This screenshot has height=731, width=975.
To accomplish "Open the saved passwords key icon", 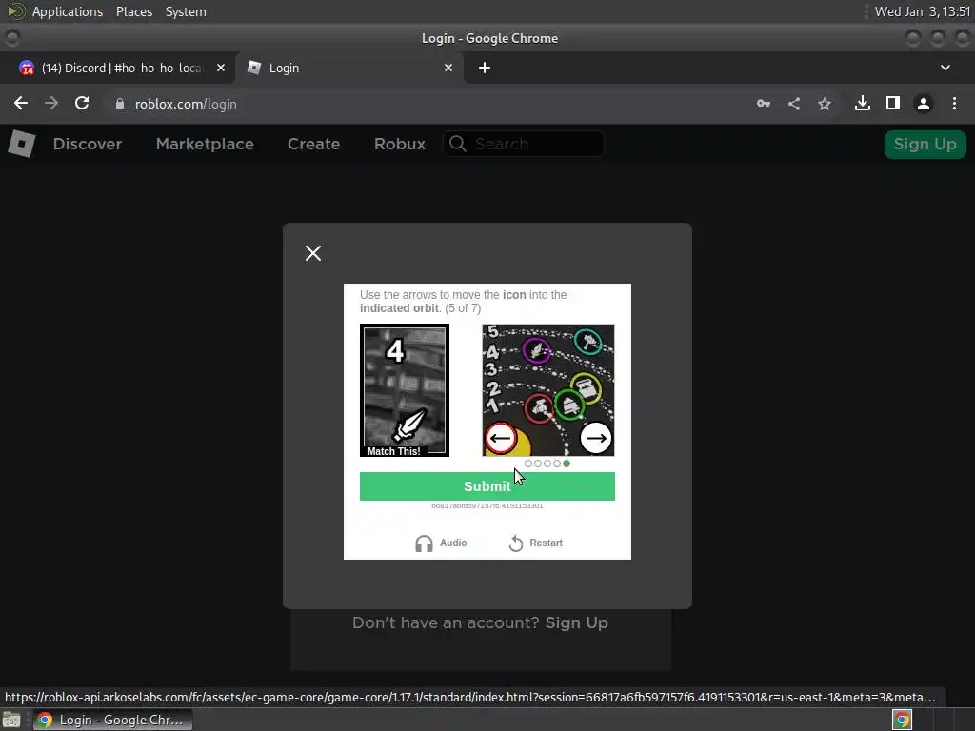I will point(764,104).
